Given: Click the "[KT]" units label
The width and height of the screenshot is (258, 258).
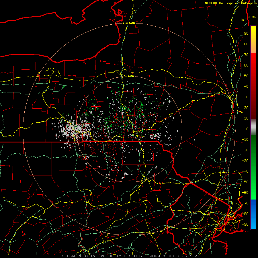Looking at the screenshot, I should tap(245, 20).
